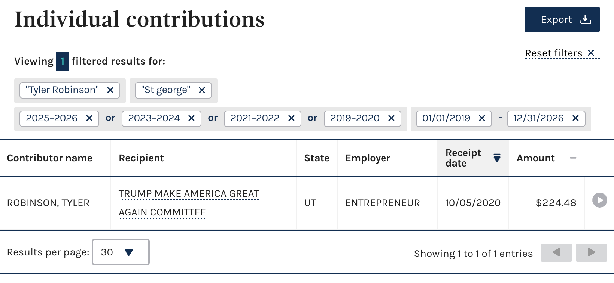Go to the next page of entries

coord(591,253)
